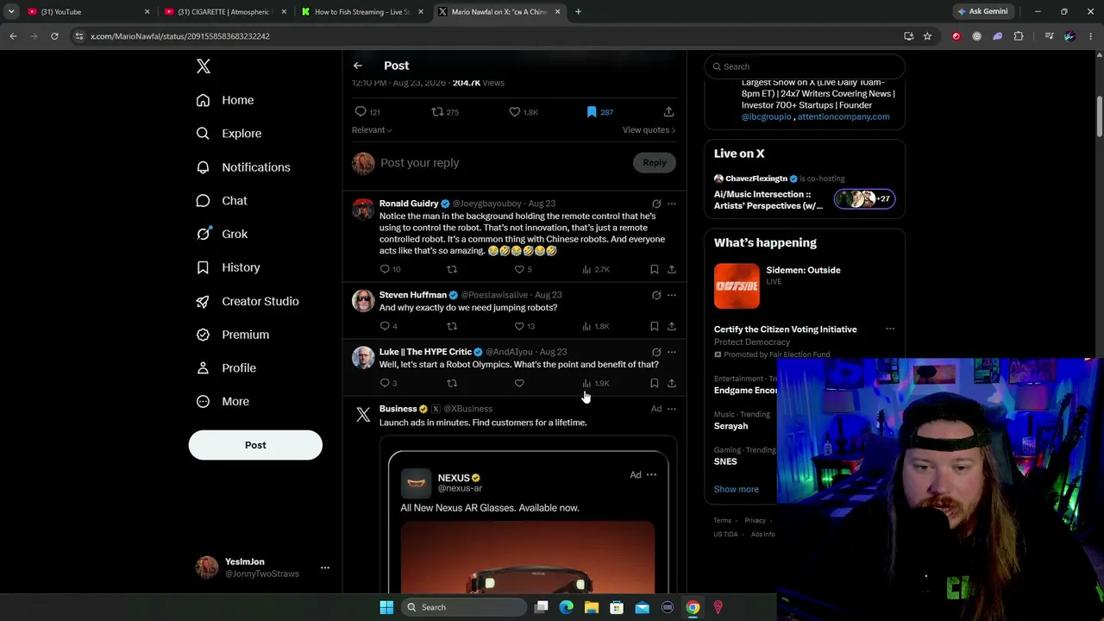The height and width of the screenshot is (621, 1104).
Task: Share Steven Huffman's reply
Action: 672,327
